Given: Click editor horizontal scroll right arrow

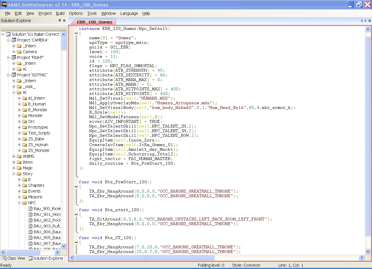Looking at the screenshot, I should pyautogui.click(x=362, y=257).
